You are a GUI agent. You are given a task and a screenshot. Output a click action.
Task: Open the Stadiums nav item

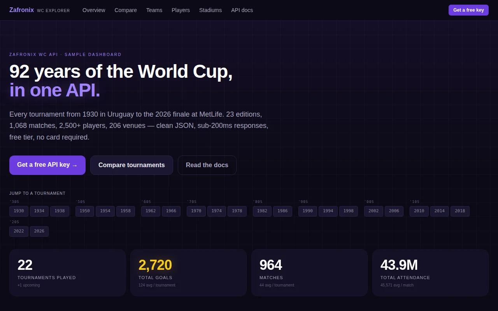(210, 10)
